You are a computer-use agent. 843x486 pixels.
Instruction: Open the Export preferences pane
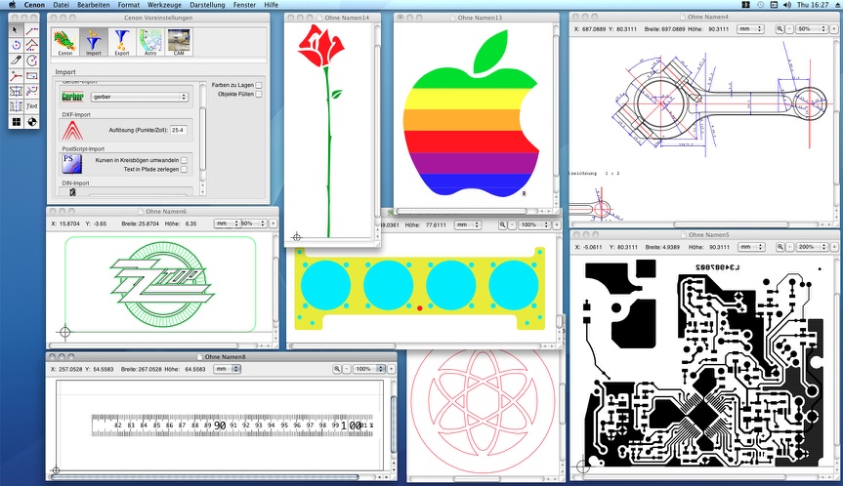coord(121,42)
